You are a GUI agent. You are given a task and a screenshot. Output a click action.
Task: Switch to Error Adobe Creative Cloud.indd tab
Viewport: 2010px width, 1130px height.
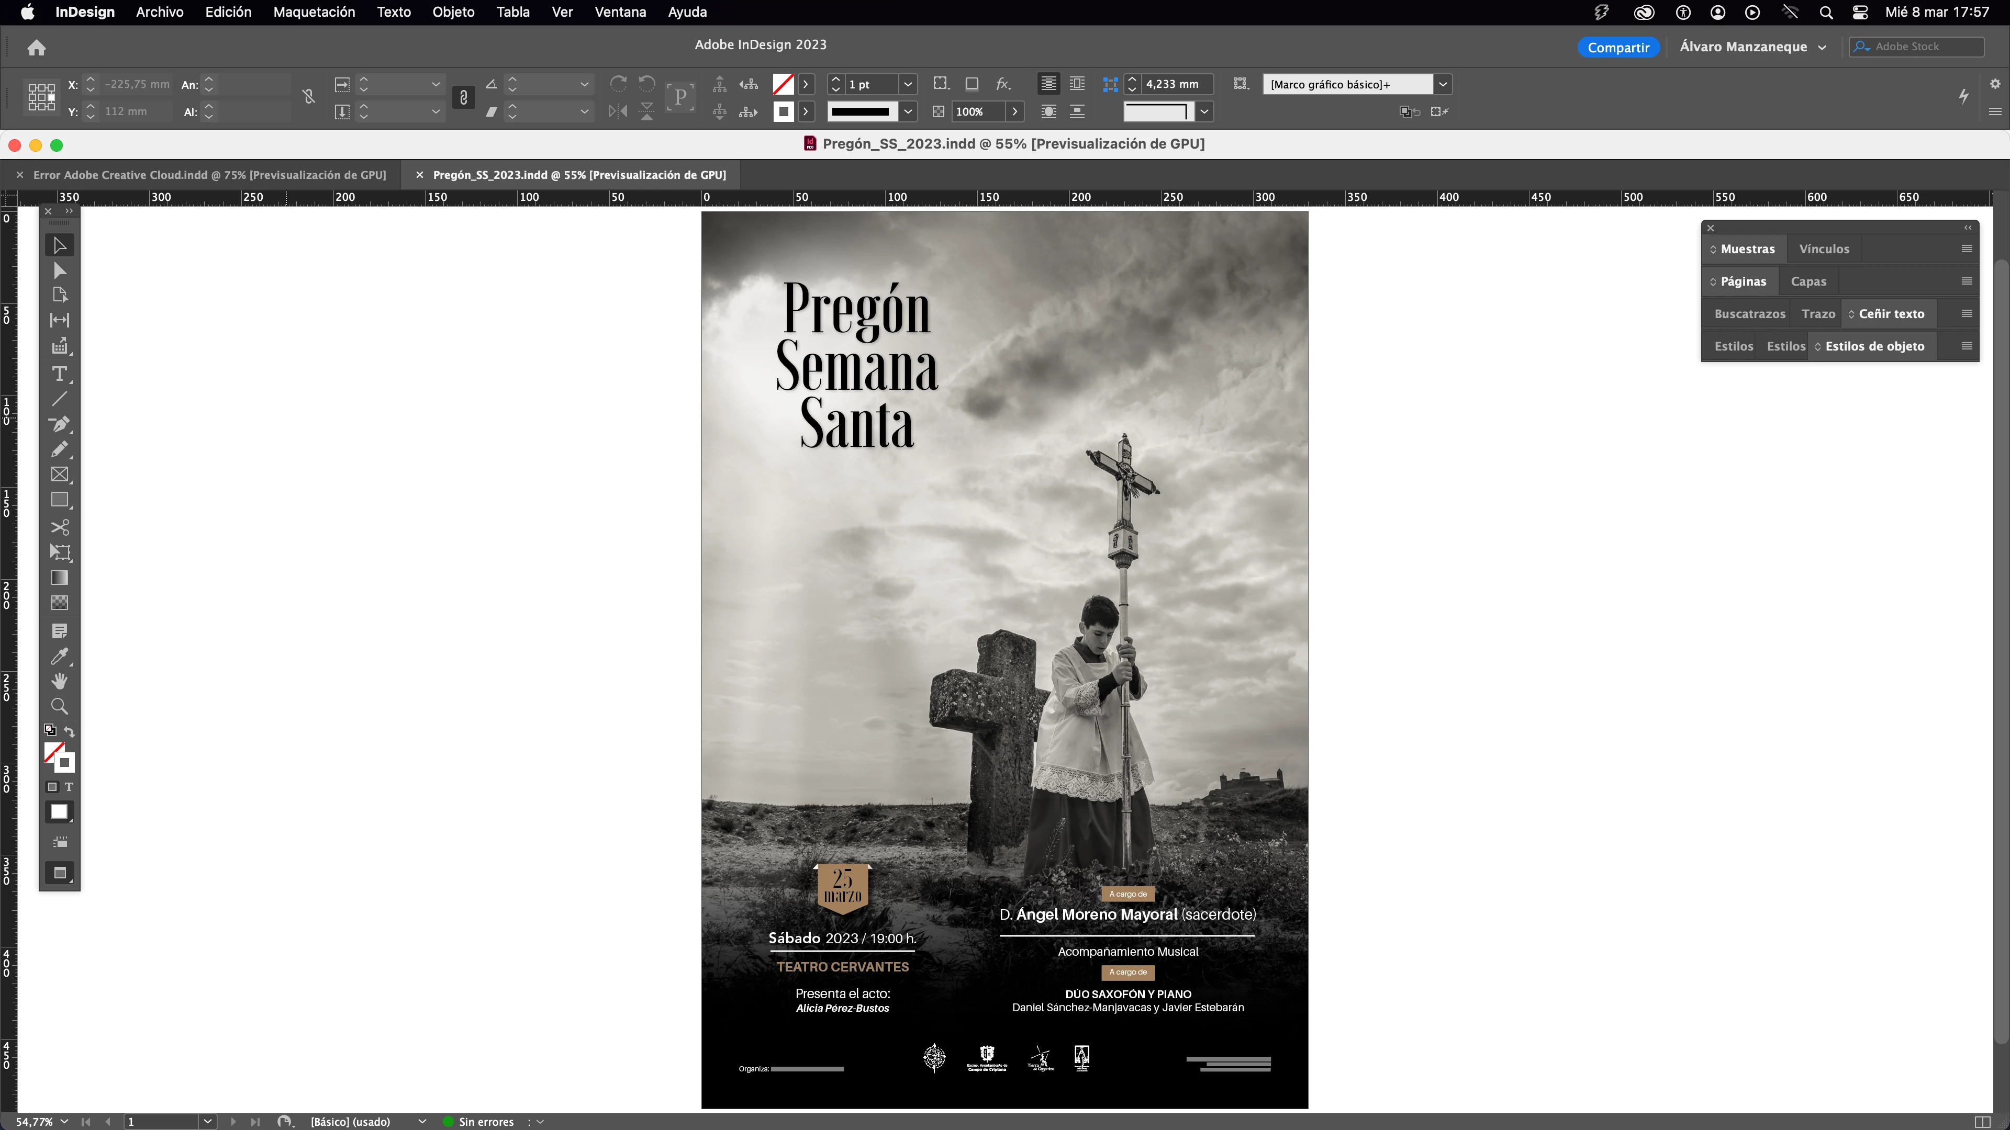(209, 175)
